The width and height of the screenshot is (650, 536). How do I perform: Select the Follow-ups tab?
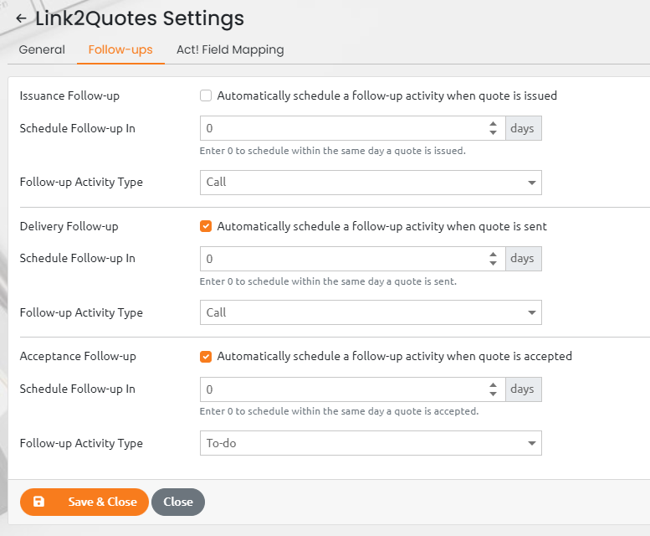coord(120,49)
